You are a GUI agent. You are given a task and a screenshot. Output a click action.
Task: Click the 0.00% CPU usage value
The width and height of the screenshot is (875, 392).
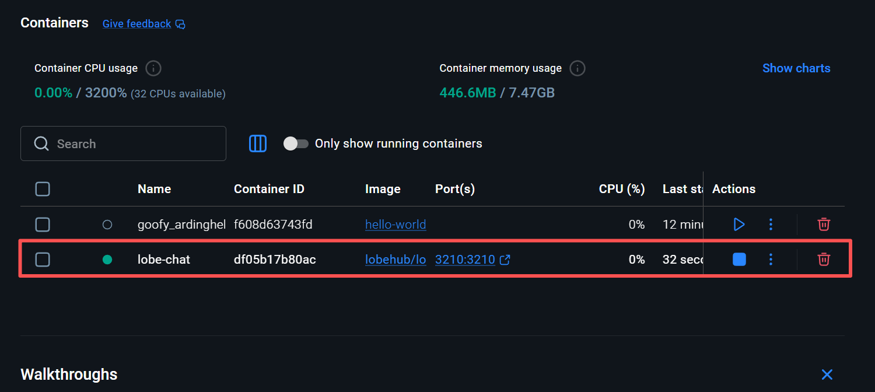click(53, 93)
